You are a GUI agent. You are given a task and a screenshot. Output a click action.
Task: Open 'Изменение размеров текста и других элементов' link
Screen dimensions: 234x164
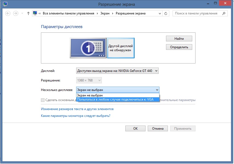77,109
